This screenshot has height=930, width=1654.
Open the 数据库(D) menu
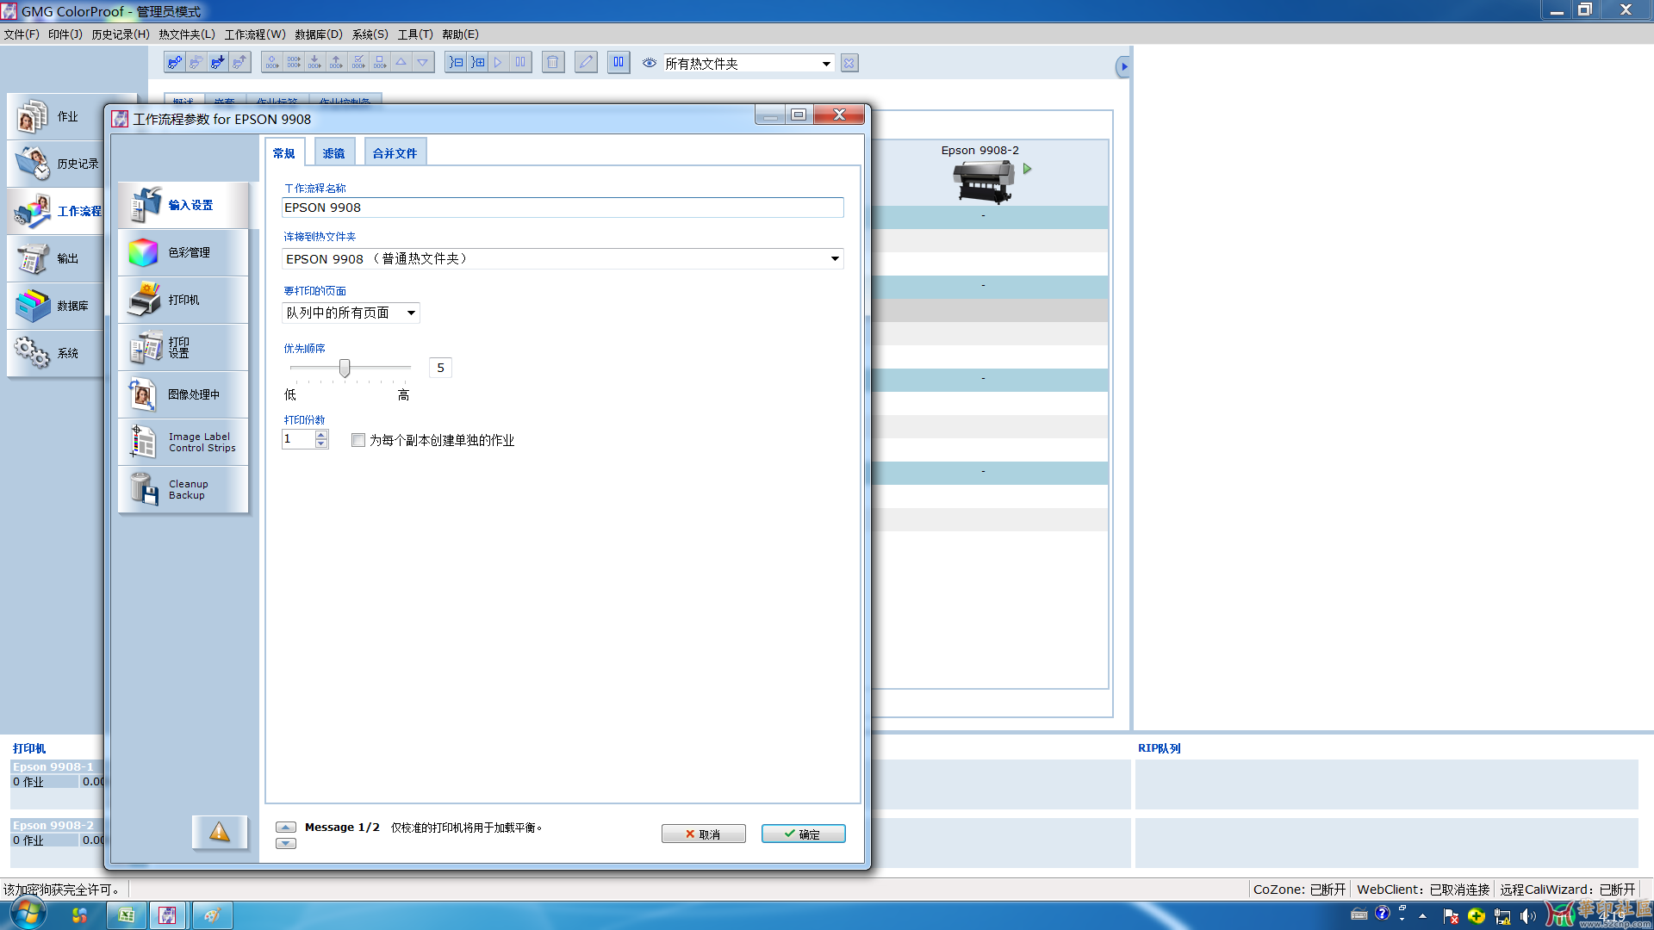[x=319, y=34]
